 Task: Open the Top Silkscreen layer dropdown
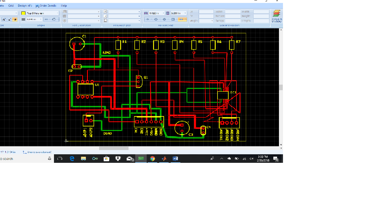(57, 13)
